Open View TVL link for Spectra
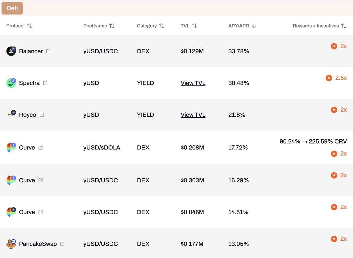 193,83
